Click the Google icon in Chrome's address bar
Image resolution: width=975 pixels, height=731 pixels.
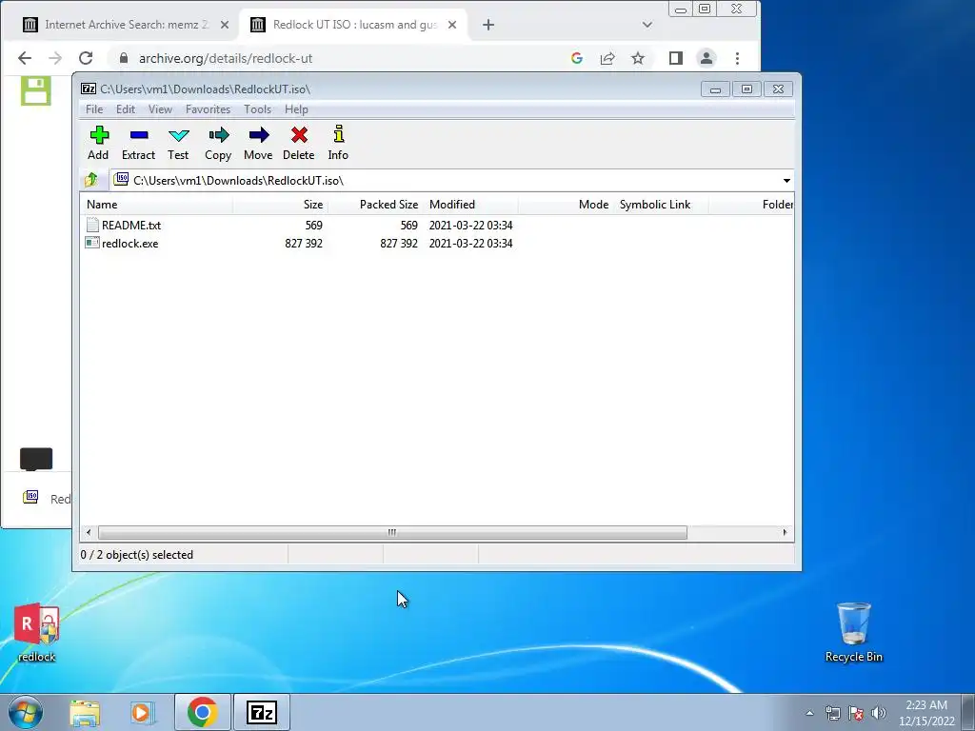[577, 58]
